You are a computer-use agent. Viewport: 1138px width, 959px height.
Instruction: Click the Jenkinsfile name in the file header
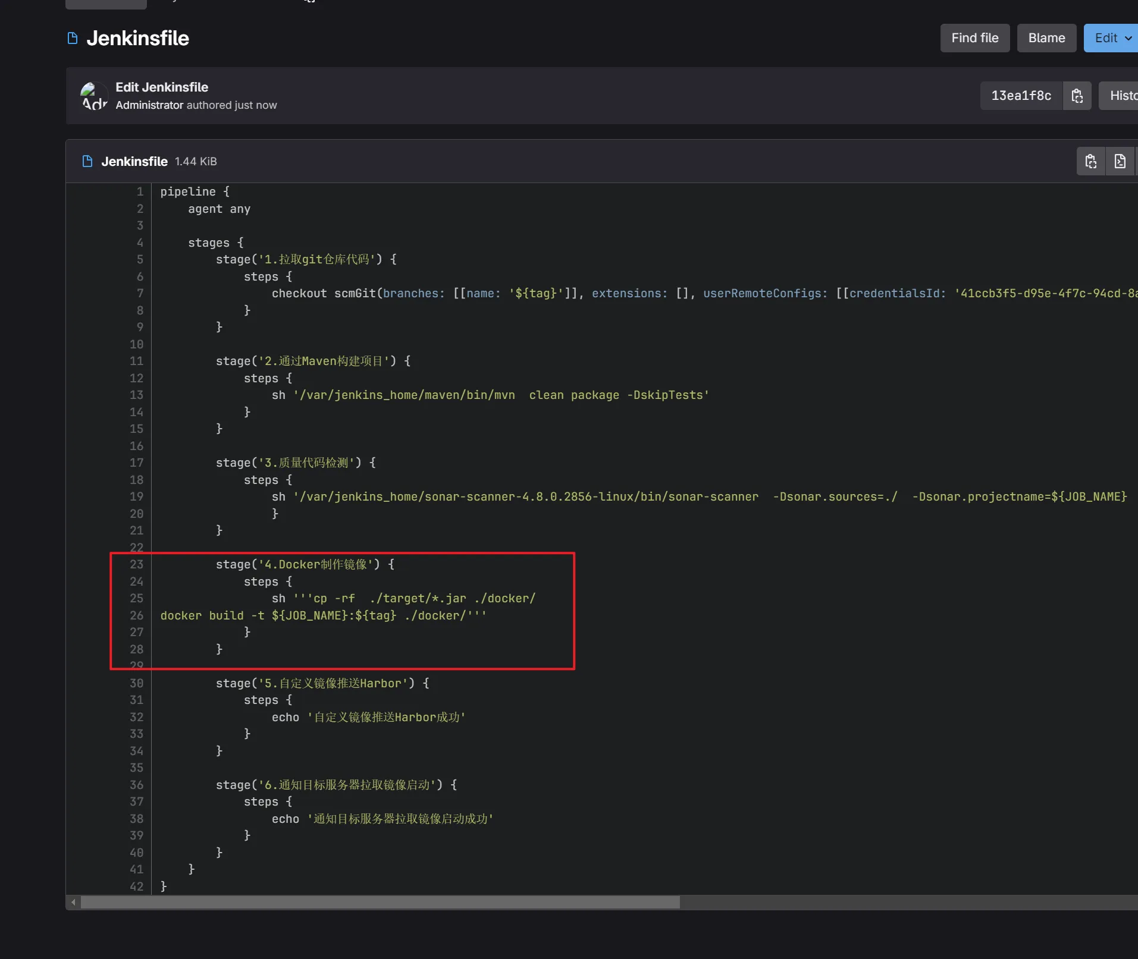point(134,161)
